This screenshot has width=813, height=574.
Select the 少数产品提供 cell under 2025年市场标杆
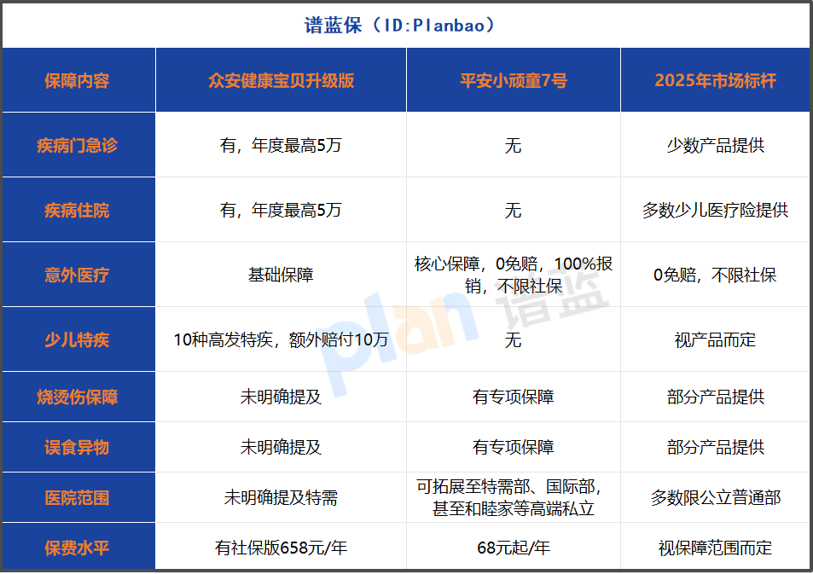pos(716,145)
